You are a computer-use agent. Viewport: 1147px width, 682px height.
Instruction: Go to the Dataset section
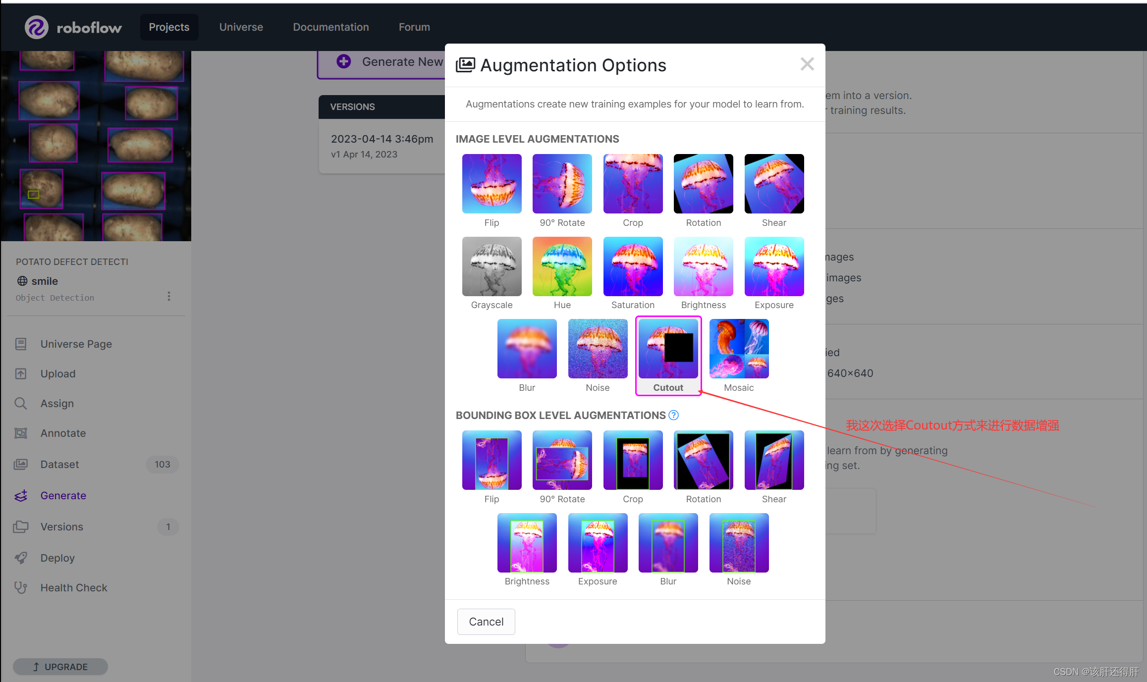(x=59, y=465)
